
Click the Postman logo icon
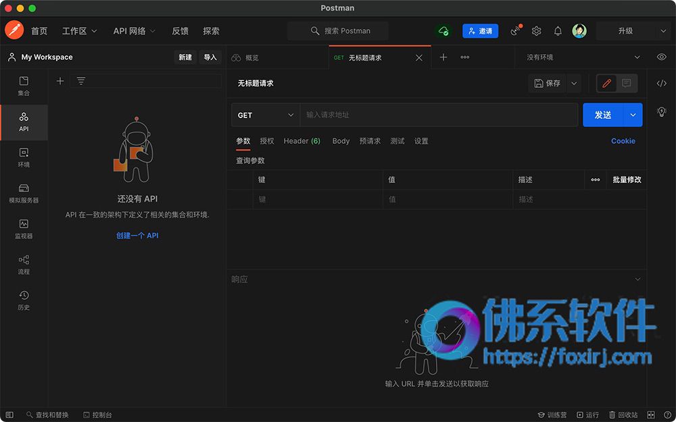tap(14, 30)
